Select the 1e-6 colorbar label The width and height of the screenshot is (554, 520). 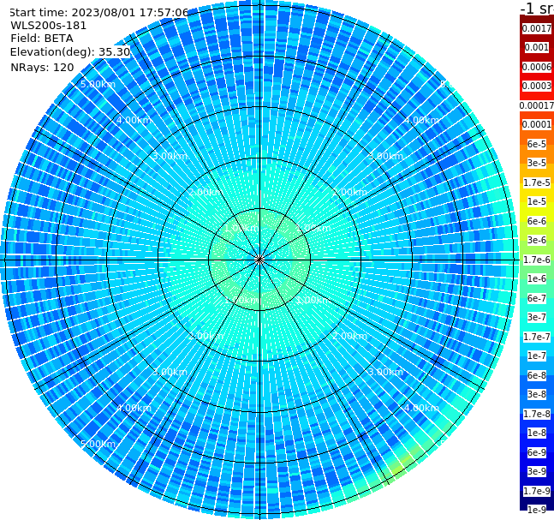pos(537,278)
